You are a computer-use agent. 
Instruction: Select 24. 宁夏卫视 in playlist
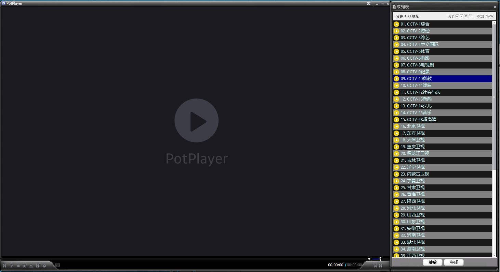443,181
